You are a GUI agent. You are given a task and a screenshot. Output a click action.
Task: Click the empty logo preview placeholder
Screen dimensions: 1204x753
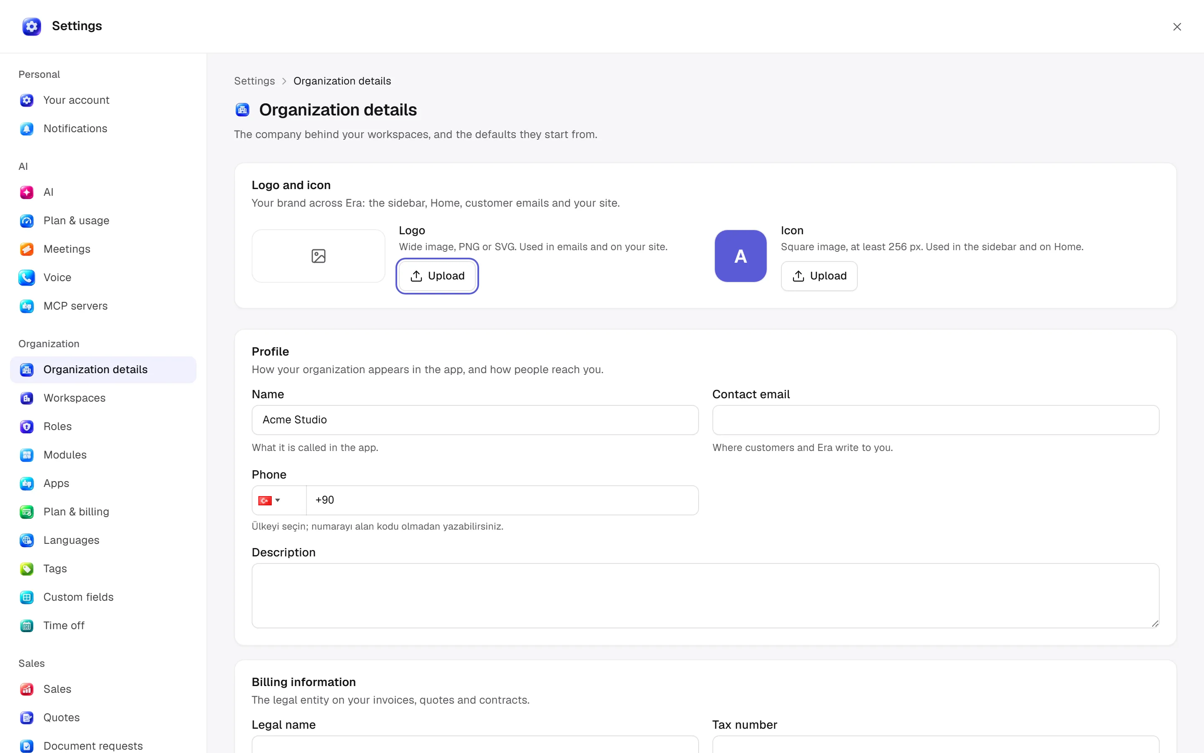[x=319, y=256]
